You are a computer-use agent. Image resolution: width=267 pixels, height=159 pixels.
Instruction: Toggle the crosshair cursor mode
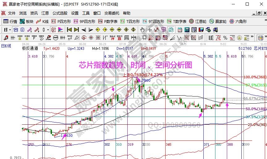[x=150, y=30]
